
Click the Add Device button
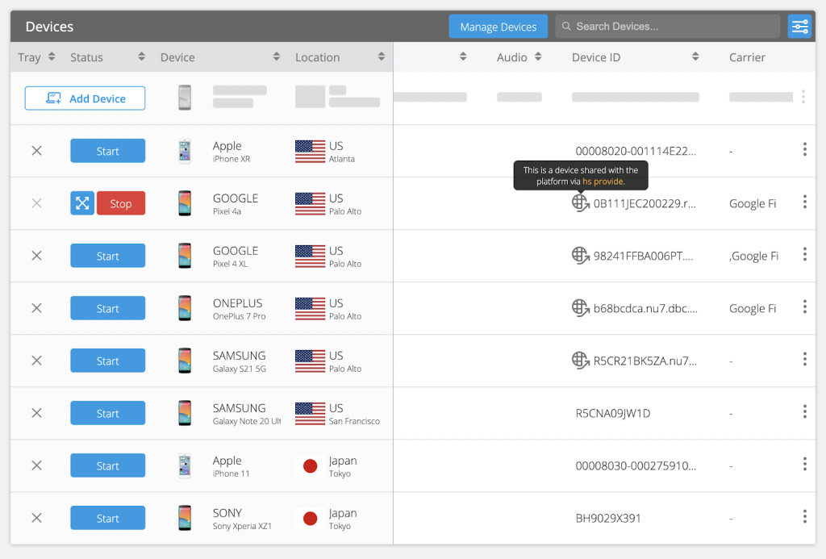pos(85,98)
